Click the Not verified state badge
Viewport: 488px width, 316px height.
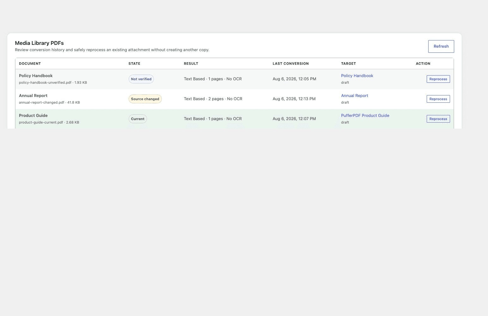pyautogui.click(x=141, y=79)
